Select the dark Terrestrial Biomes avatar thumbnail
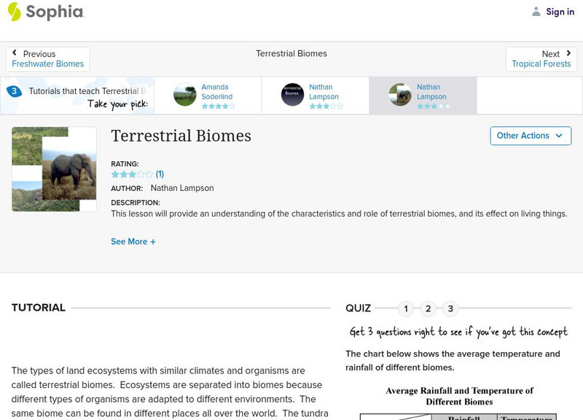This screenshot has width=583, height=420. pyautogui.click(x=292, y=95)
